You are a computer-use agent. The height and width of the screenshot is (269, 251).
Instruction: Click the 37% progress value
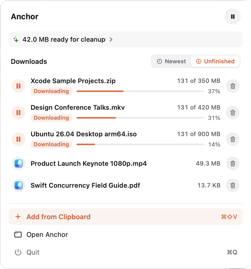click(x=214, y=91)
